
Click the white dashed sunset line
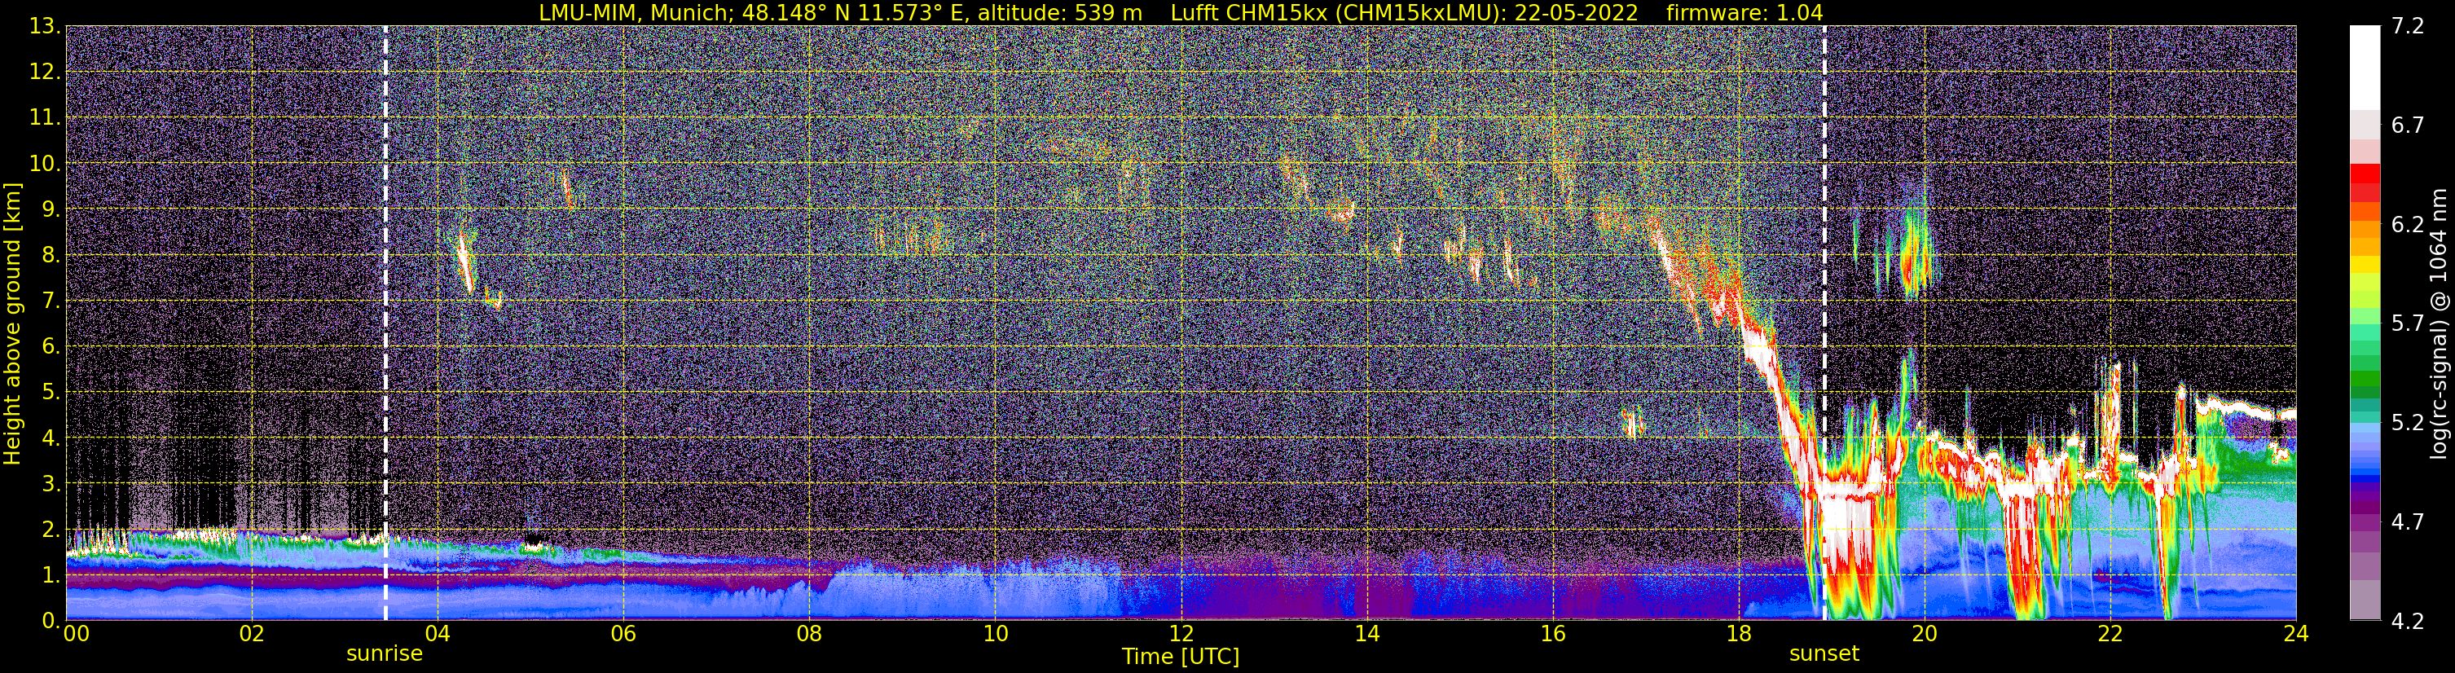[1824, 323]
